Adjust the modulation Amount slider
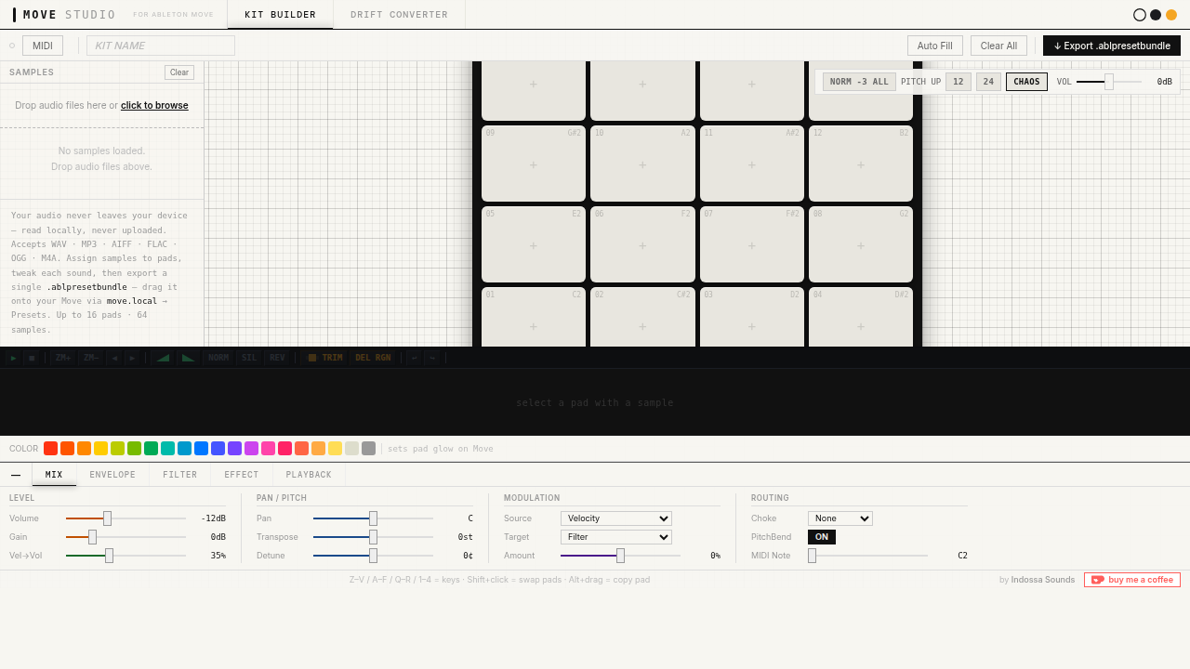The width and height of the screenshot is (1190, 669). click(x=620, y=556)
